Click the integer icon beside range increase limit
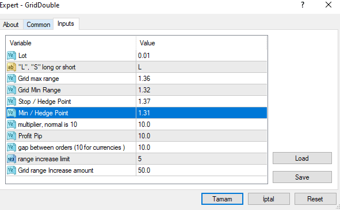340x210 pixels. (12, 159)
